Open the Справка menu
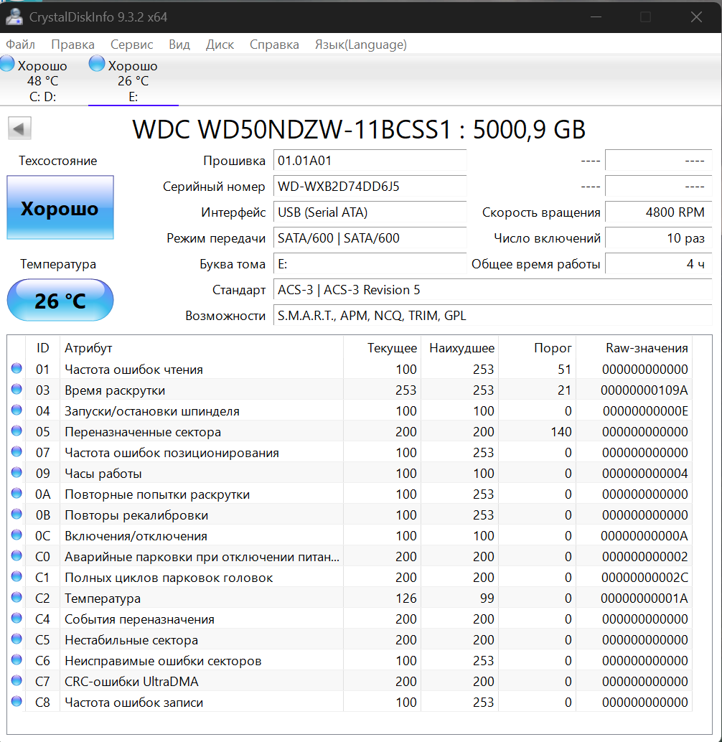This screenshot has width=722, height=742. (x=274, y=44)
